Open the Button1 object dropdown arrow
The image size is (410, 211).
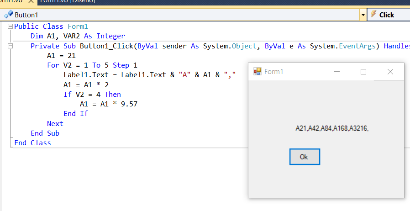363,15
